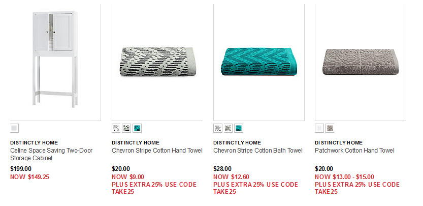Click the white storage cabinet product image
The image size is (423, 206).
(x=55, y=58)
